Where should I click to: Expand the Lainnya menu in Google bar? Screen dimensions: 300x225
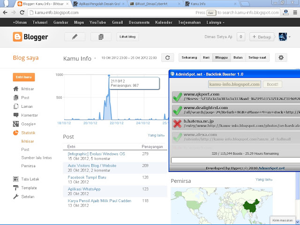tap(215, 22)
